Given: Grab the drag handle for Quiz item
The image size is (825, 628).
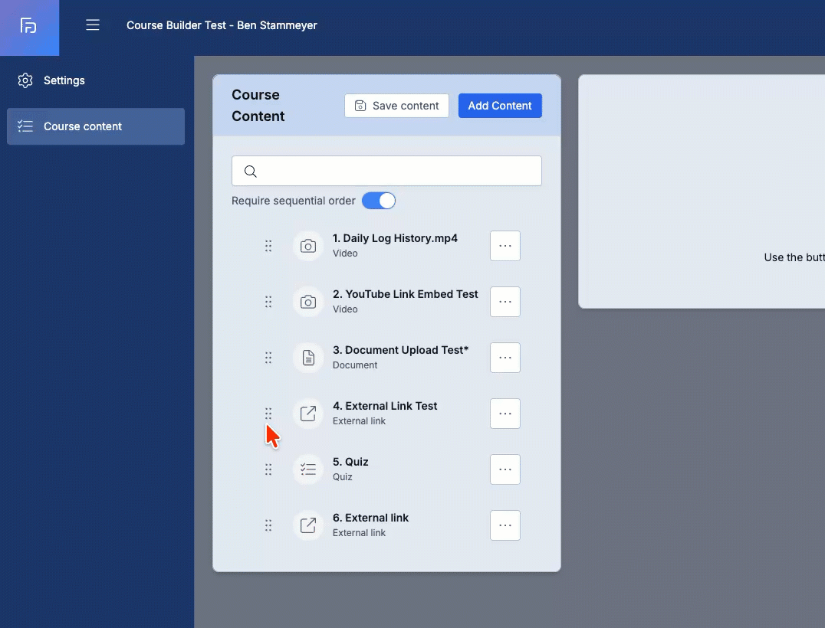Looking at the screenshot, I should point(268,469).
